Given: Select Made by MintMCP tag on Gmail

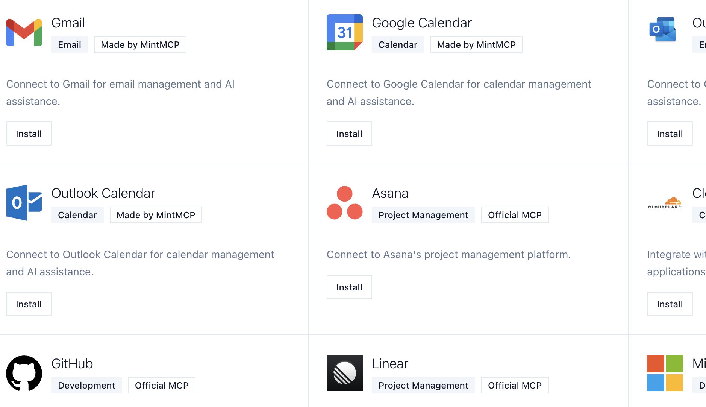Looking at the screenshot, I should [x=140, y=44].
